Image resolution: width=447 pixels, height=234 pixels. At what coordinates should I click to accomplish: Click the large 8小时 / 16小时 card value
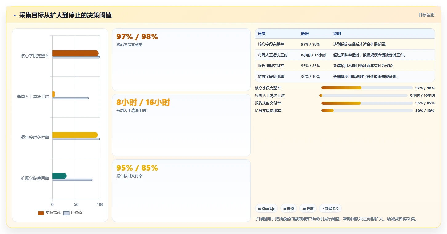(x=143, y=102)
